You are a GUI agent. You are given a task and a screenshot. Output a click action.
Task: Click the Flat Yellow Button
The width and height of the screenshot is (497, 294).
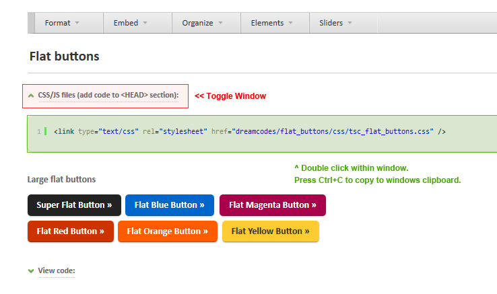tap(270, 231)
